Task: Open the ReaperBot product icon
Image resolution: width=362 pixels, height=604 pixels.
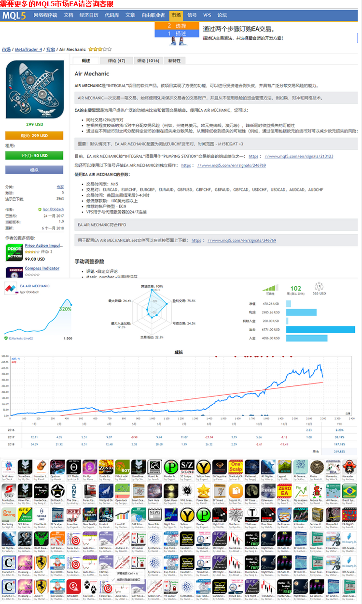Action: coord(334,514)
